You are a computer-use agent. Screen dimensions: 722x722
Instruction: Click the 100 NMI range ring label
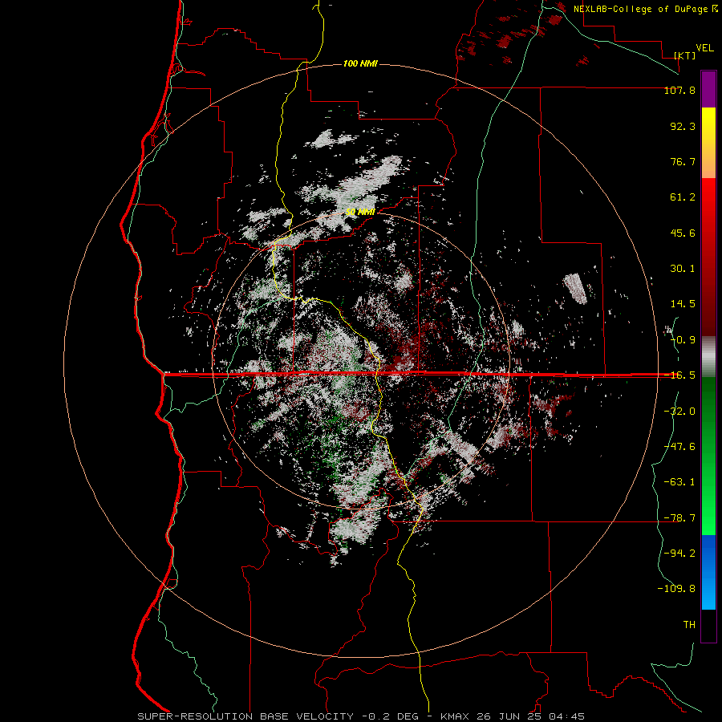tap(360, 63)
